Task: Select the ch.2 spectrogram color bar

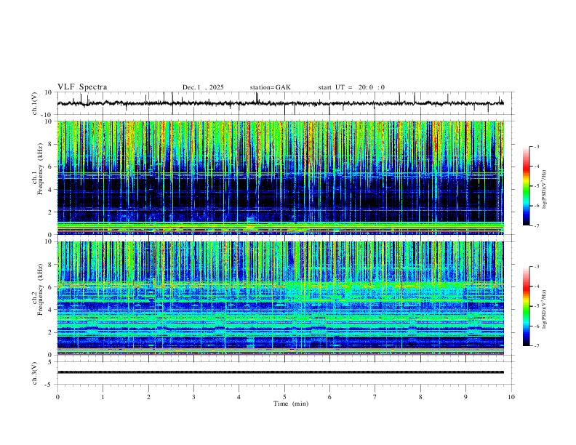Action: point(526,306)
